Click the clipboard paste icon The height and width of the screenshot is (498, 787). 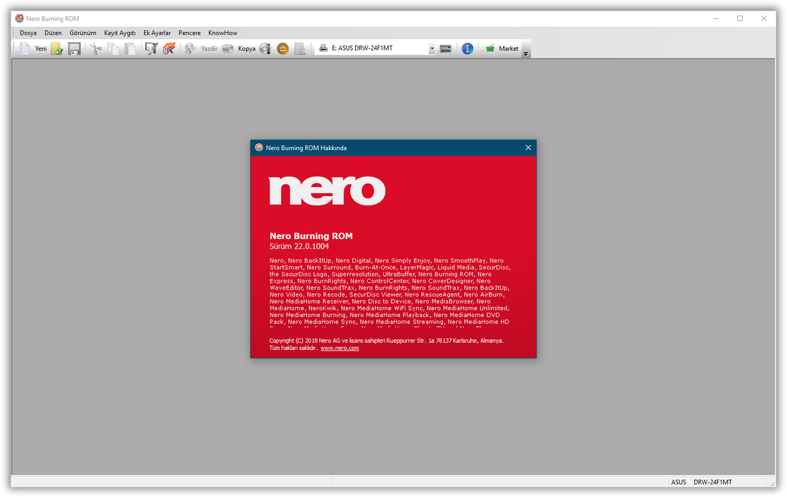tap(130, 49)
